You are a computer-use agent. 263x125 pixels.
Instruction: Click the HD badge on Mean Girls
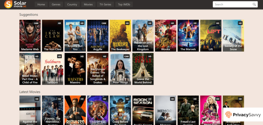point(218,99)
